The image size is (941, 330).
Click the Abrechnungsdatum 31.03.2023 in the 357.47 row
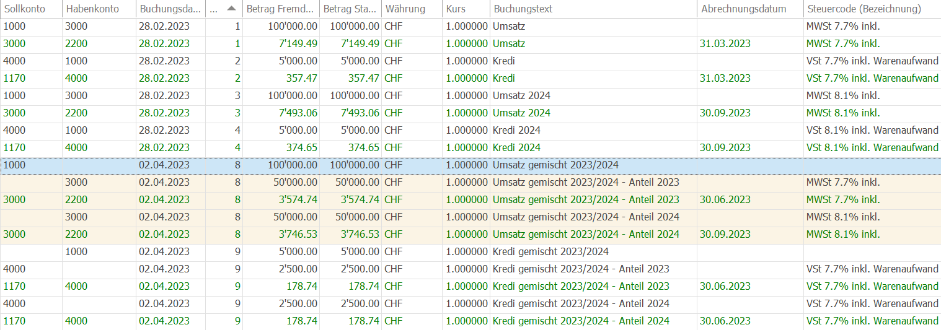[725, 78]
